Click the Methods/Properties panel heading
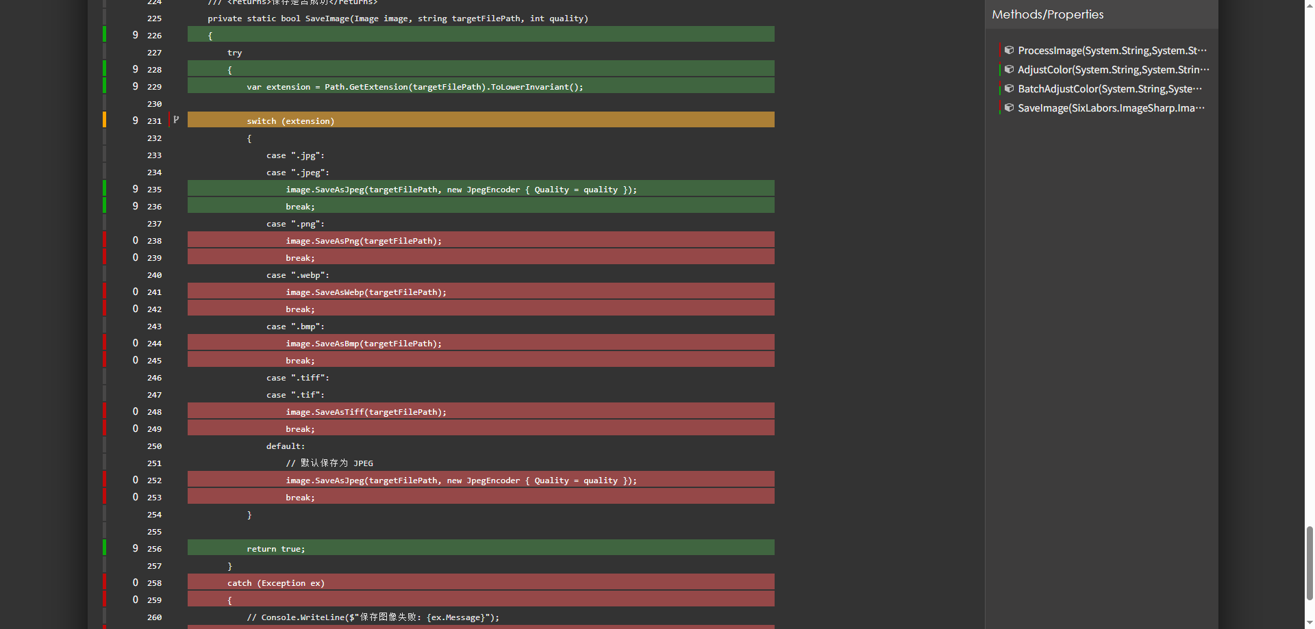 coord(1047,14)
